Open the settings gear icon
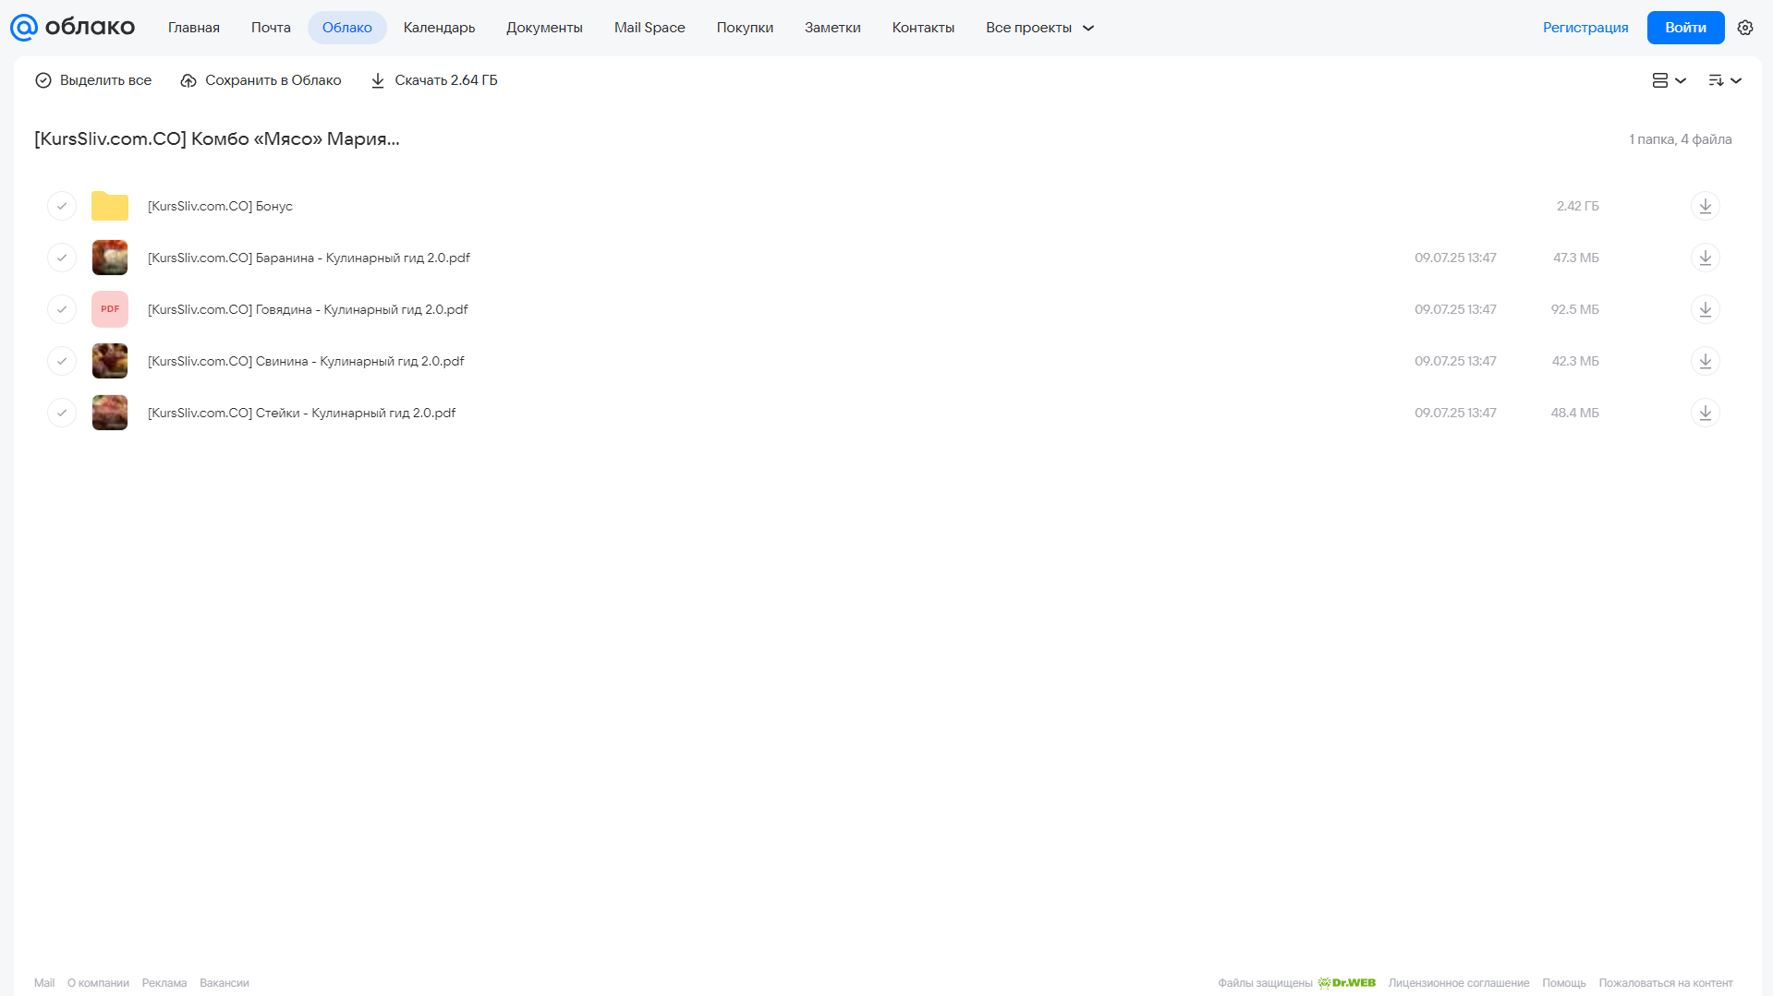Viewport: 1773px width, 996px height. click(x=1744, y=28)
